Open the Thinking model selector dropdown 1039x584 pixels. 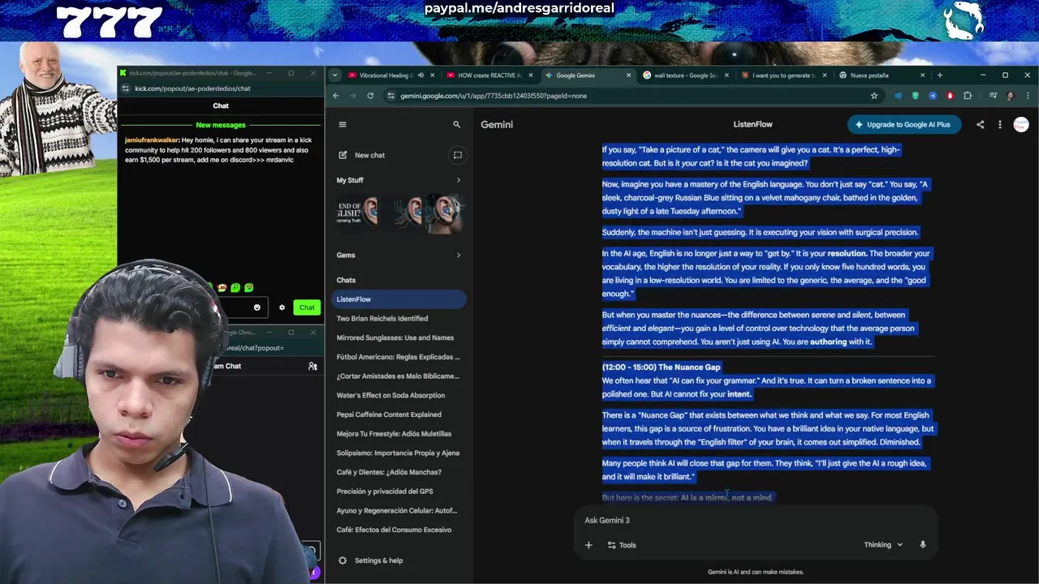[x=883, y=545]
